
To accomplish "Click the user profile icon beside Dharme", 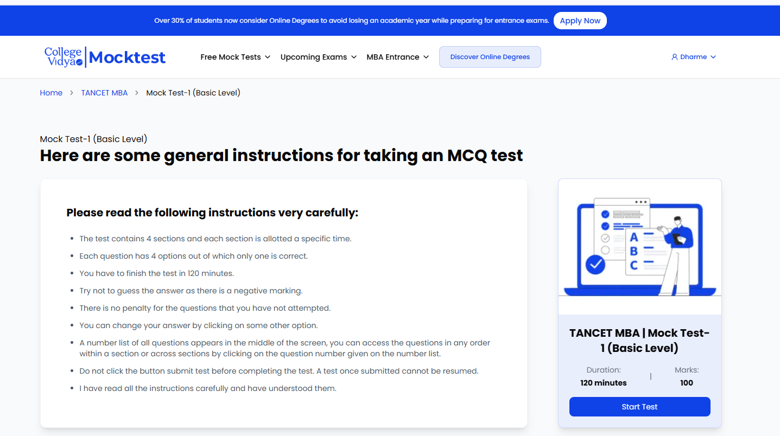I will (x=675, y=57).
